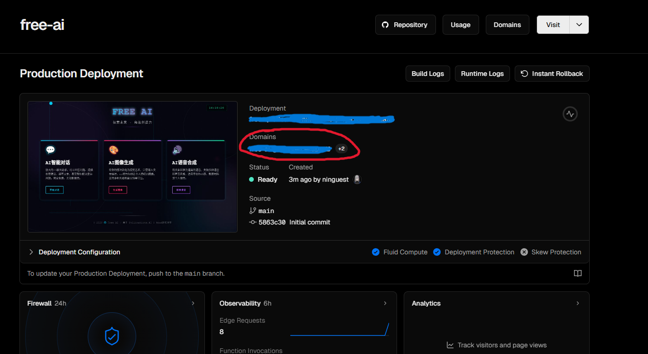Click the Track visitors chart icon

click(450, 345)
